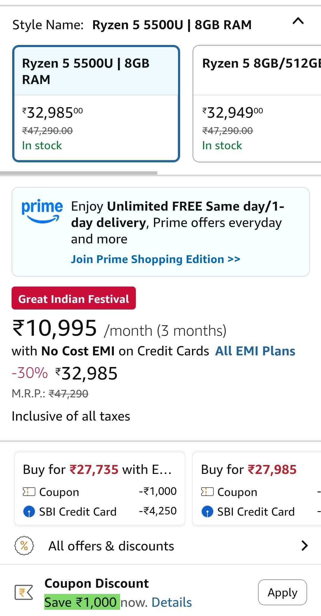The height and width of the screenshot is (616, 321).
Task: Click coupon ticket icon in second offer card
Action: pos(207,492)
